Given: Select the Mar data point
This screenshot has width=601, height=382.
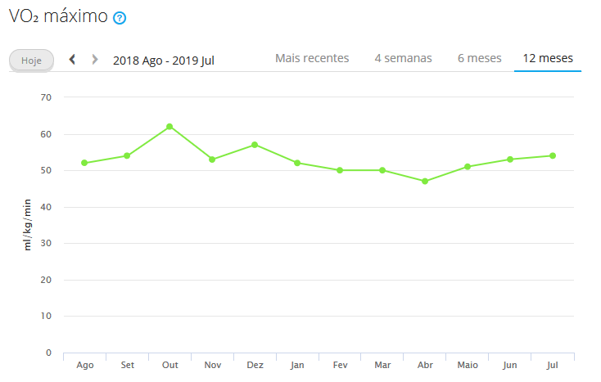Looking at the screenshot, I should click(x=382, y=170).
